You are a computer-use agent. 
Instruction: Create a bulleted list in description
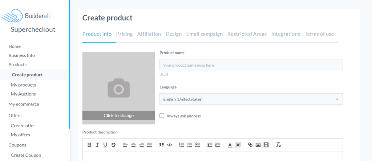point(190,145)
